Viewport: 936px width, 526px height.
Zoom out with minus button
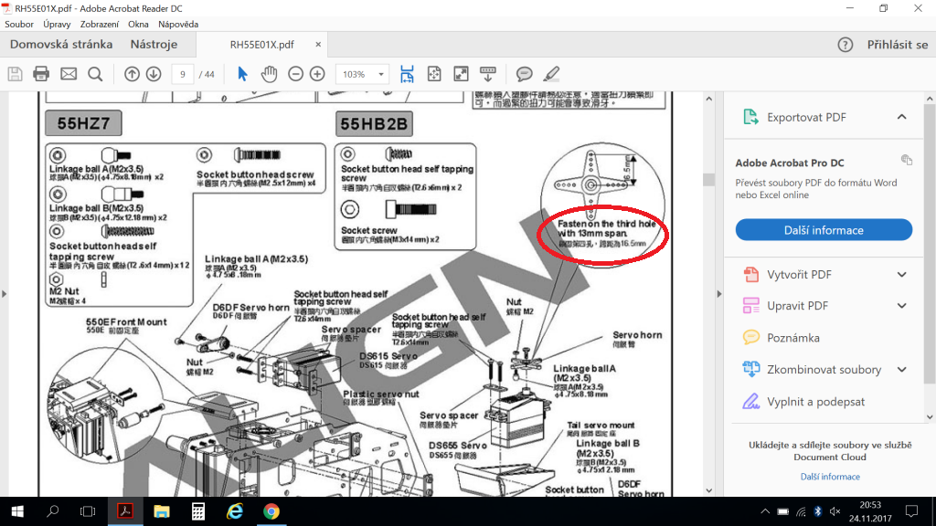pyautogui.click(x=295, y=74)
